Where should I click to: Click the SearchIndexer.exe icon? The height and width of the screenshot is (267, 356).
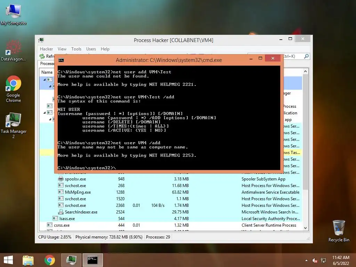[x=60, y=212]
